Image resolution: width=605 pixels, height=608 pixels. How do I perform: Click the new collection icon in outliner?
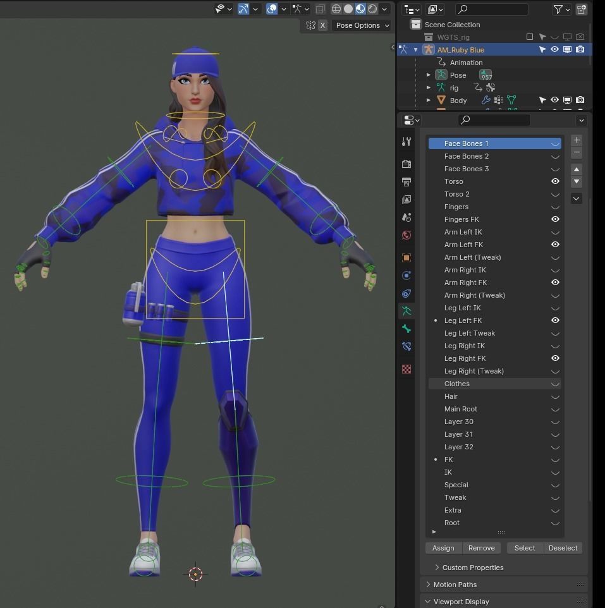[x=582, y=9]
